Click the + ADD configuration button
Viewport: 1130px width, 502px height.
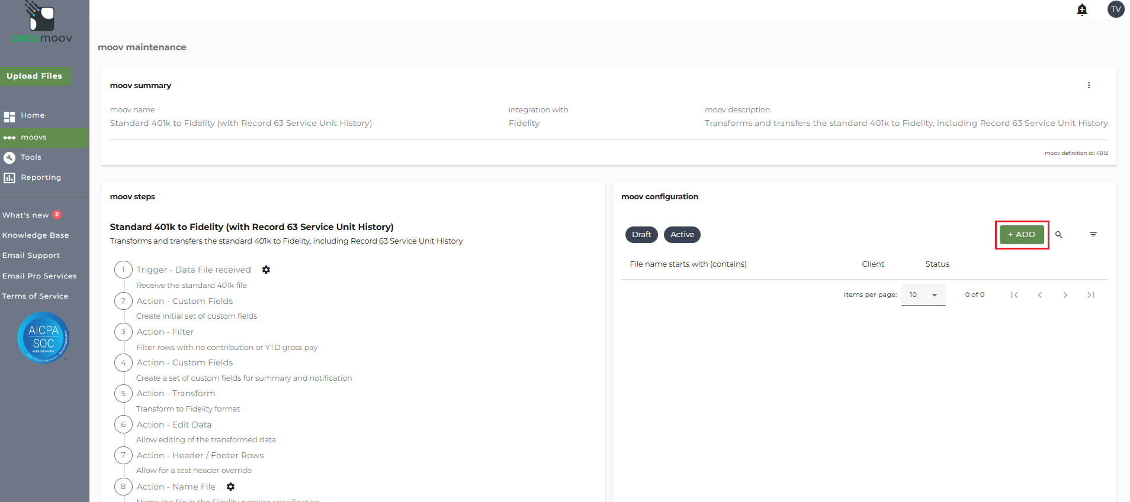point(1022,235)
